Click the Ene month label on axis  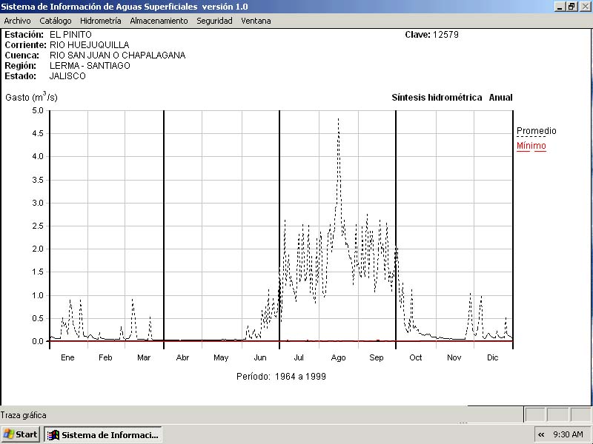pos(67,358)
